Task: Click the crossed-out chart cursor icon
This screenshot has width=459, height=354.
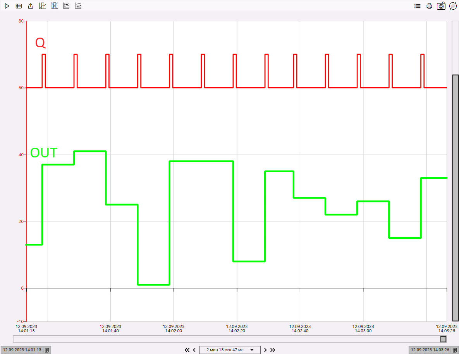Action: pos(55,6)
